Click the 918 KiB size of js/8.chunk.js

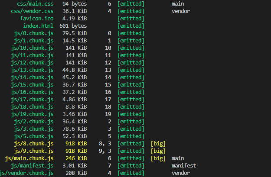click(76, 144)
